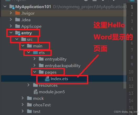Click the main folder icon
This screenshot has width=140, height=115.
(29, 46)
